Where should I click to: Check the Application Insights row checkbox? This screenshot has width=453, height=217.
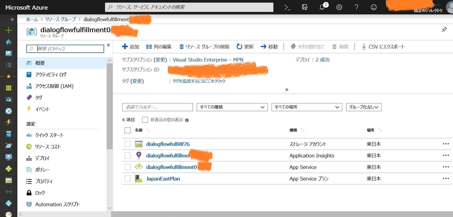pos(127,155)
